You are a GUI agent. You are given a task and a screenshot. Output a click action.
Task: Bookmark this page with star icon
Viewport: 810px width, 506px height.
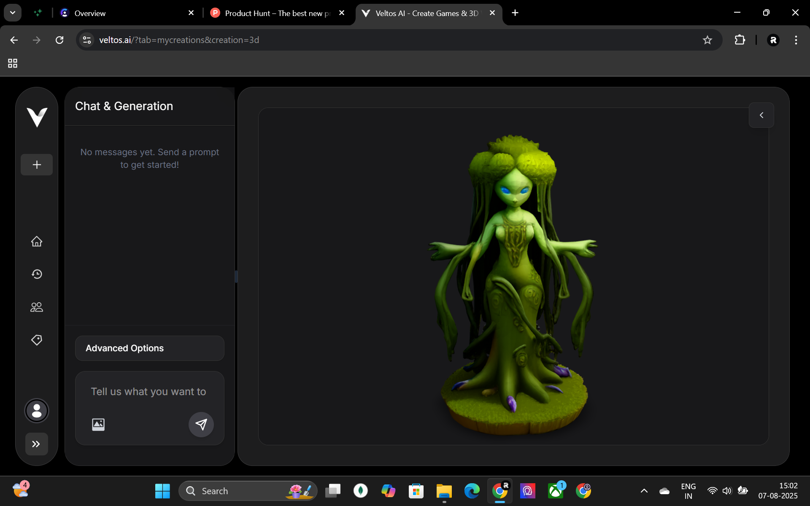[707, 40]
